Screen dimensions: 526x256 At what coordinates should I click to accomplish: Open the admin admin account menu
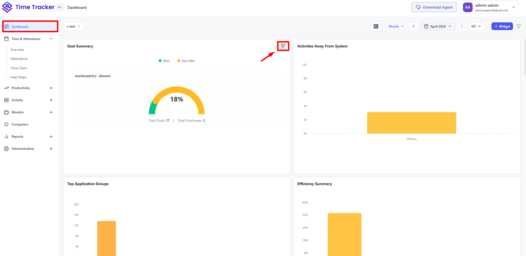[x=489, y=7]
